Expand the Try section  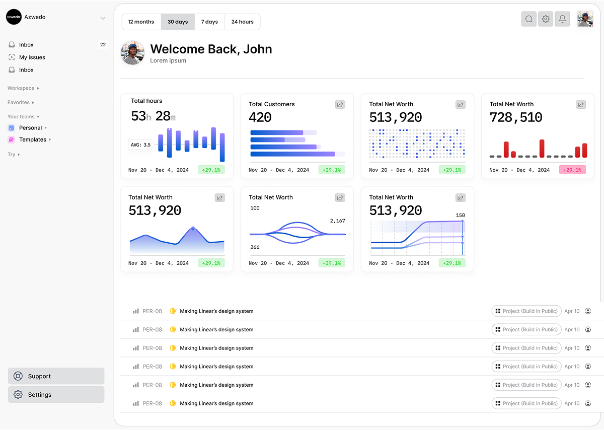point(14,155)
